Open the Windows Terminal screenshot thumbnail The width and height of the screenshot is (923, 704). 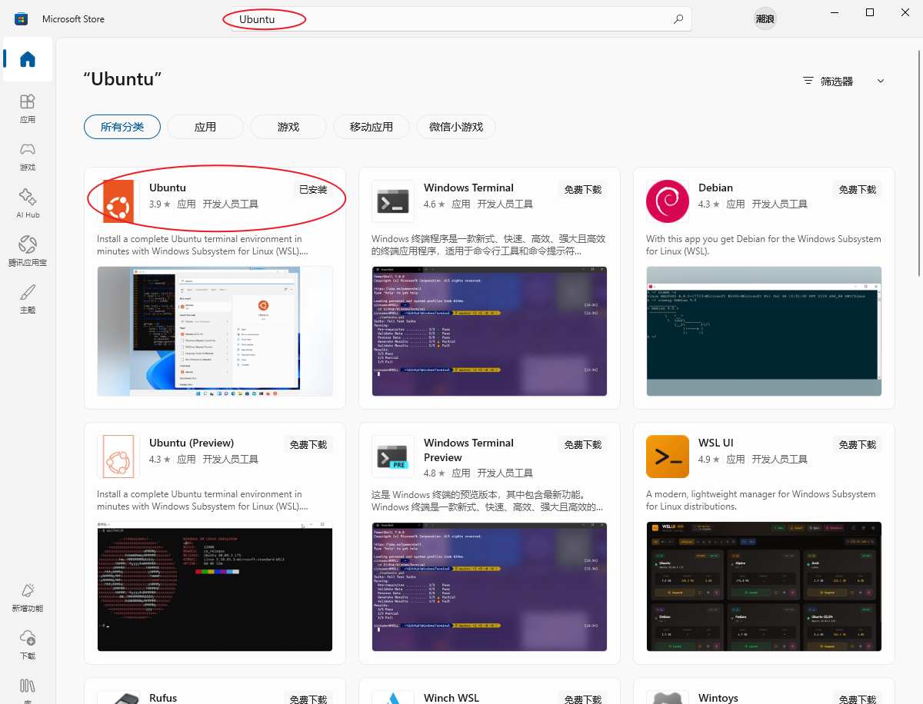pos(489,331)
